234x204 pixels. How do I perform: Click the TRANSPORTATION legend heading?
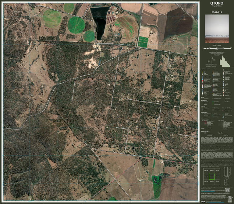(205, 119)
